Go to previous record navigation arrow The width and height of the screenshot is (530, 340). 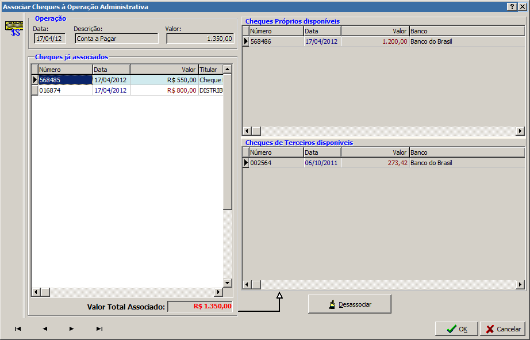45,329
